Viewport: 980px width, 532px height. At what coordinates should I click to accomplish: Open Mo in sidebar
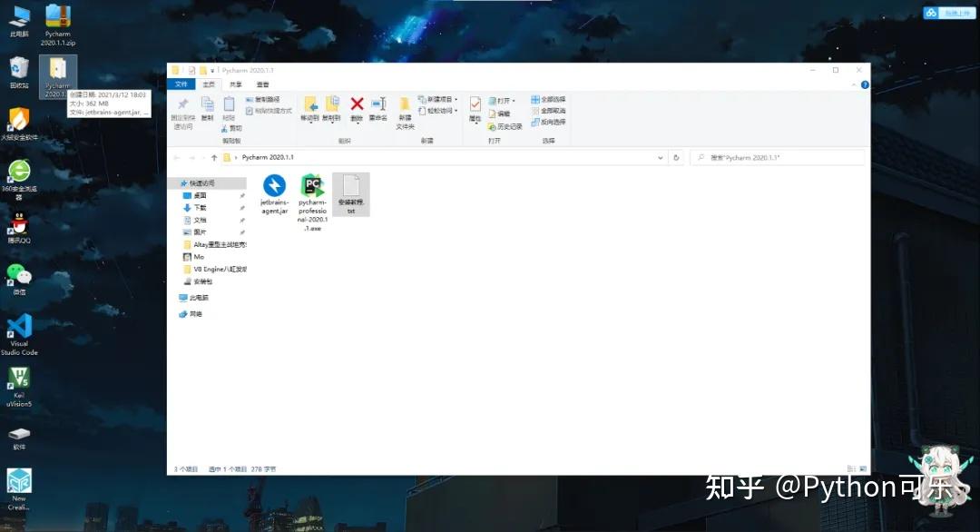click(x=194, y=257)
